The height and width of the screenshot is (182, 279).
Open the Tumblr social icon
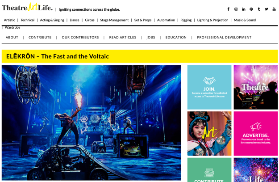[259, 9]
